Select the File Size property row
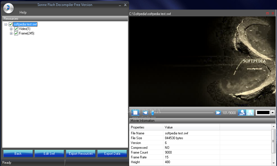277x166 pixels. tap(200, 138)
